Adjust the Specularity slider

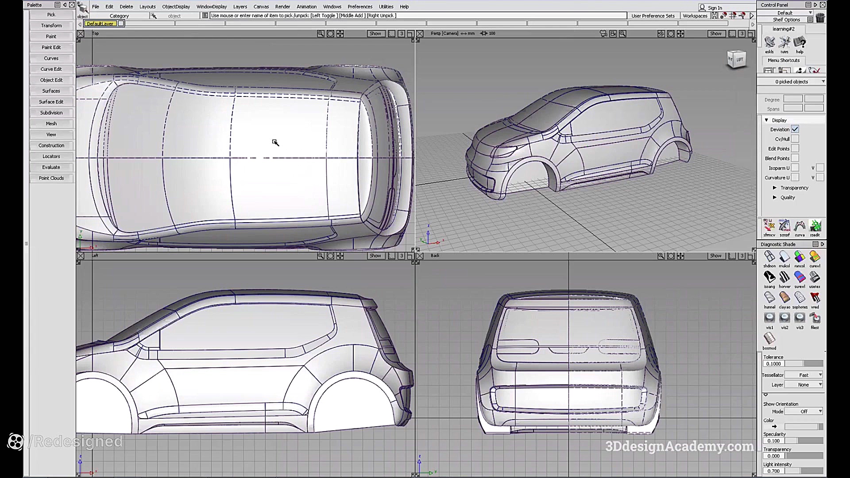[x=804, y=441]
